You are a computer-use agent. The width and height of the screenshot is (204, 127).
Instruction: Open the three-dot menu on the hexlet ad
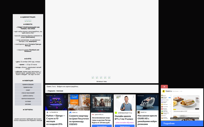[x=65, y=97]
